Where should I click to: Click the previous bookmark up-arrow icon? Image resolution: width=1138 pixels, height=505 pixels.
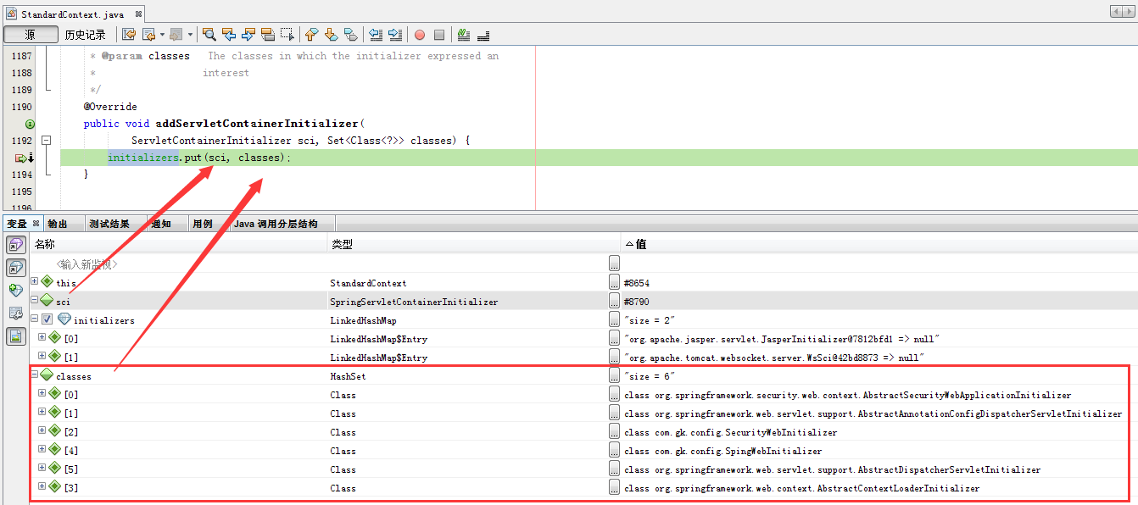pos(311,35)
